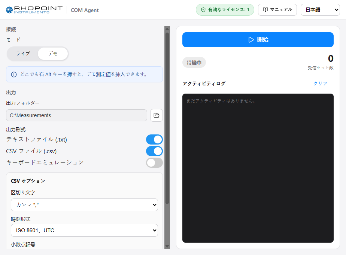The image size is (346, 255).
Task: Open the マニュアル button
Action: [x=277, y=10]
